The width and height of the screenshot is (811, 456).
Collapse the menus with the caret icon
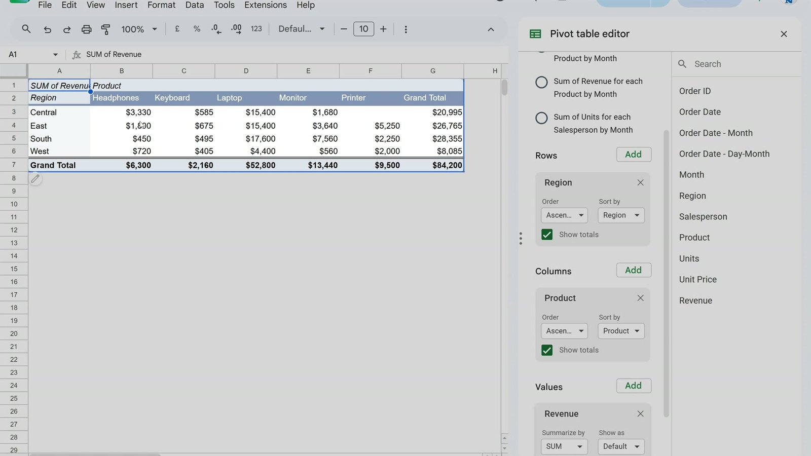tap(491, 29)
